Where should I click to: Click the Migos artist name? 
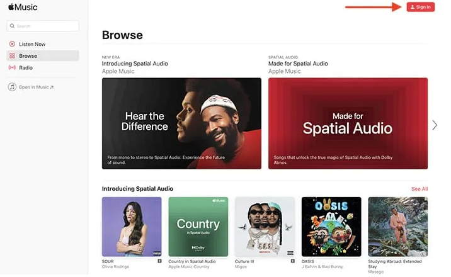click(241, 267)
